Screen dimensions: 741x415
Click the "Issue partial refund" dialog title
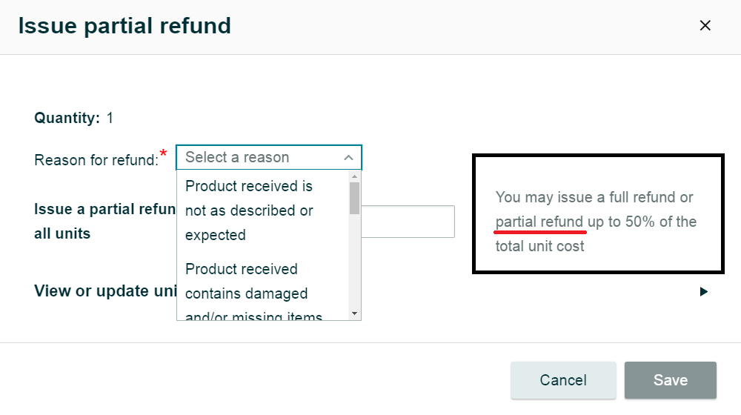click(x=124, y=26)
